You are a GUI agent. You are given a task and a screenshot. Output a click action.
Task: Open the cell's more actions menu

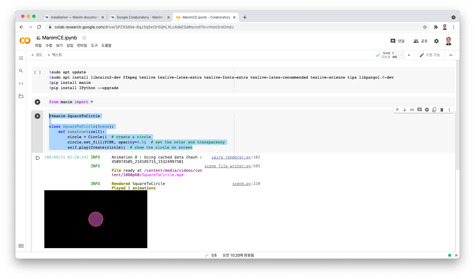click(x=449, y=109)
